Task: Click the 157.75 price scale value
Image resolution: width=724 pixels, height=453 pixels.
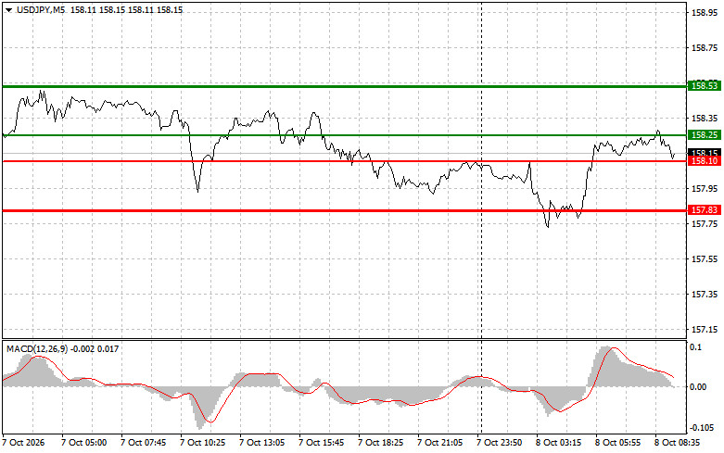Action: pos(705,224)
